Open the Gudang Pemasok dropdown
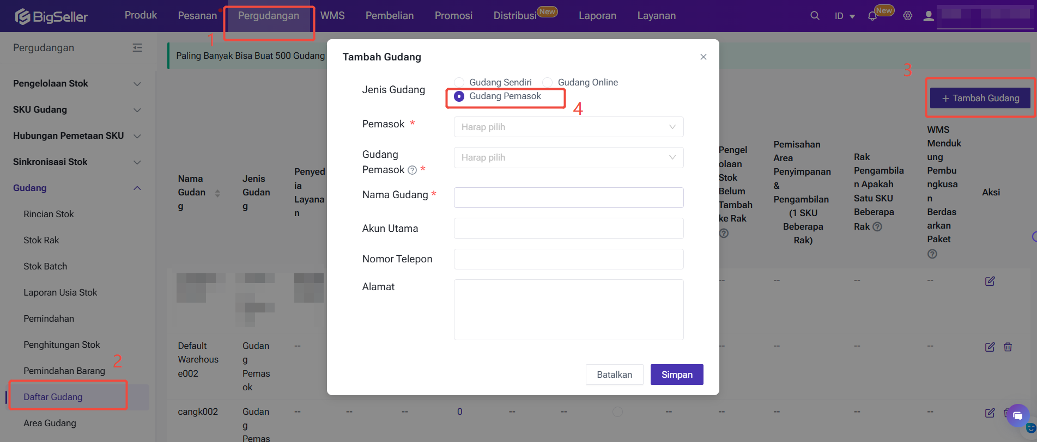The width and height of the screenshot is (1037, 442). point(568,157)
